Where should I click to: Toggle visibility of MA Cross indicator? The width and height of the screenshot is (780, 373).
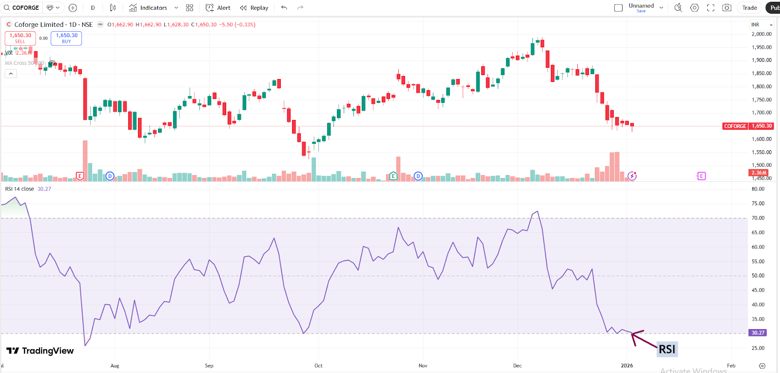[52, 63]
